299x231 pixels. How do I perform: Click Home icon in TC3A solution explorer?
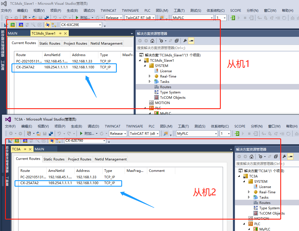click(x=251, y=157)
